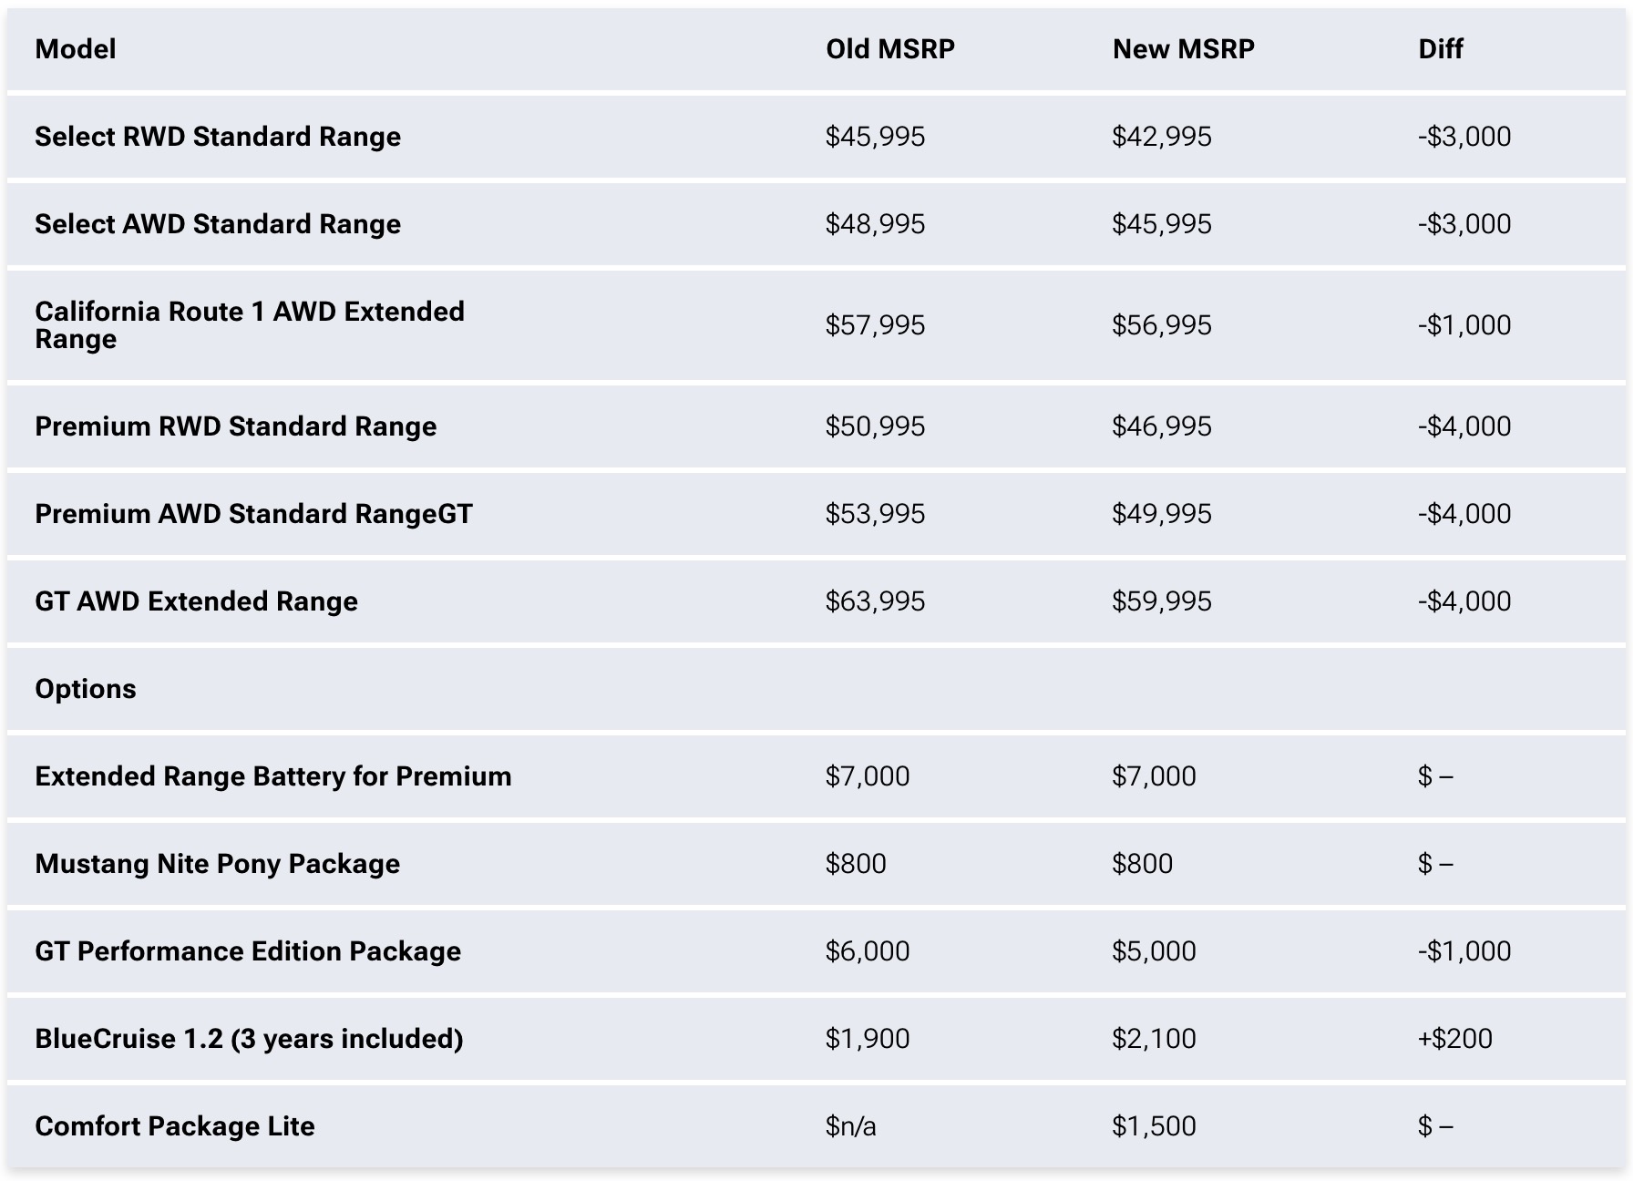This screenshot has width=1644, height=1181.
Task: Click the New MSRP column header
Action: pos(1183,49)
